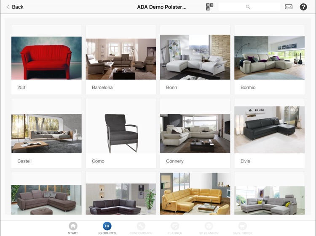
Task: Tap the back chevron arrow
Action: 8,7
